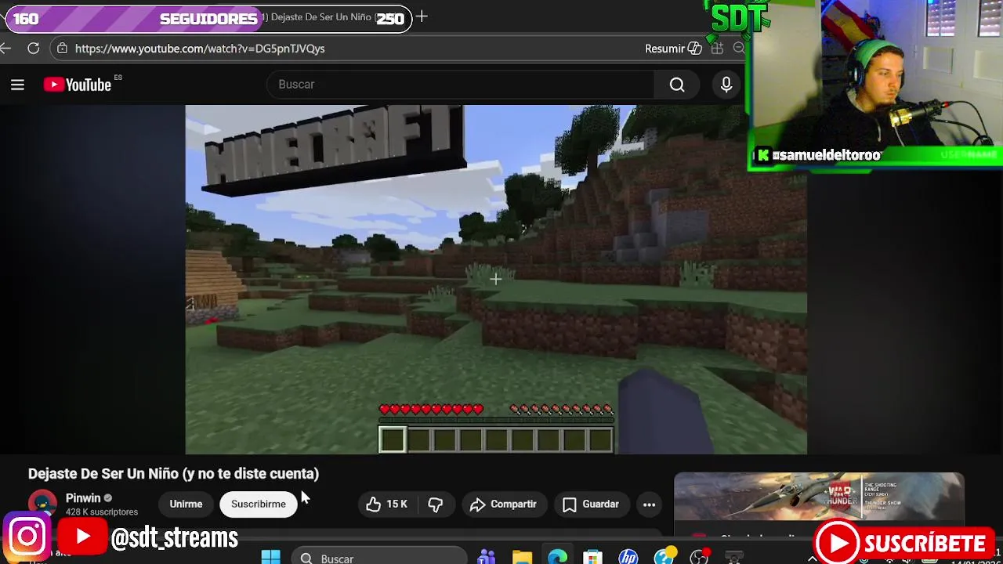
Task: Click the zoom-out magnifier icon in address bar
Action: click(738, 49)
